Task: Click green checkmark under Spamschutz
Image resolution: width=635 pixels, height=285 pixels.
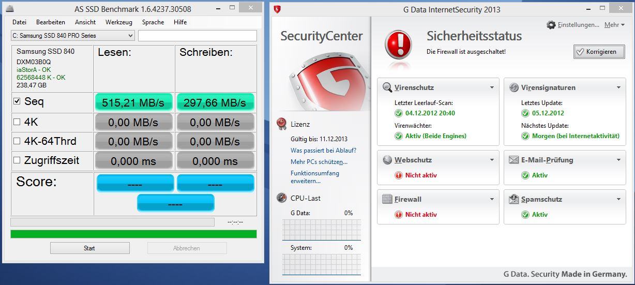Action: coord(525,215)
